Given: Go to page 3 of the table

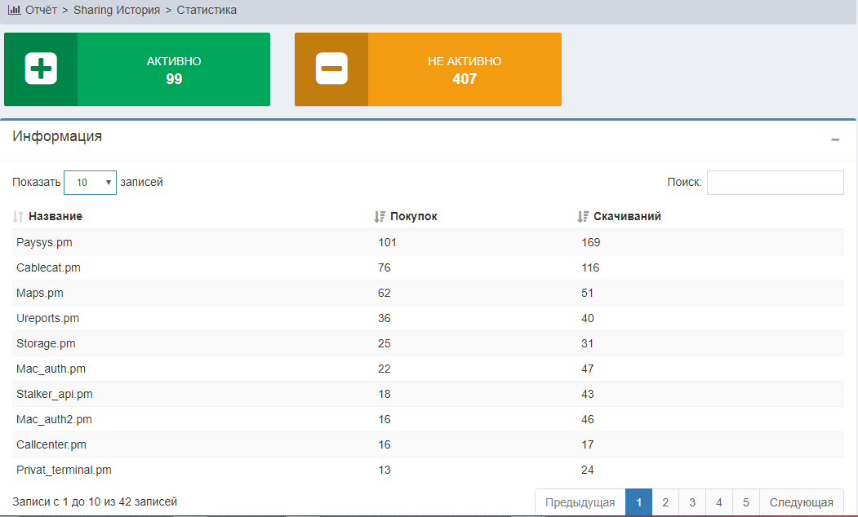Looking at the screenshot, I should [692, 502].
